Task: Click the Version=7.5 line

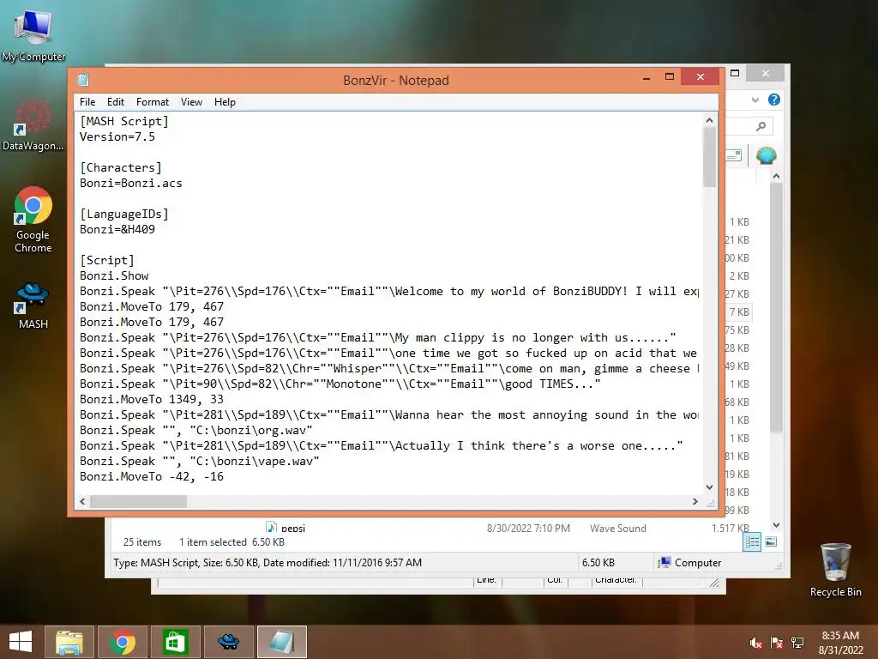Action: (117, 136)
